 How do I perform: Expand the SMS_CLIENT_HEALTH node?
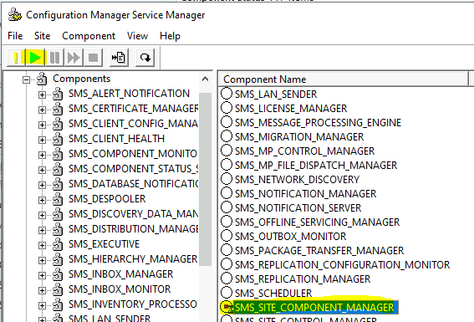point(42,140)
